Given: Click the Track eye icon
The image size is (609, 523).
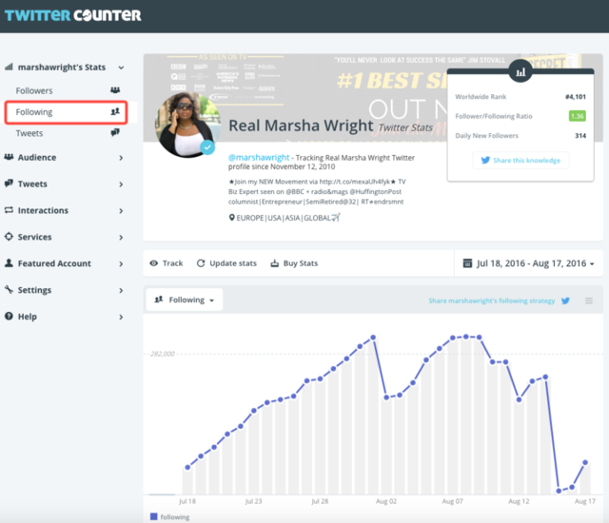Looking at the screenshot, I should point(154,263).
